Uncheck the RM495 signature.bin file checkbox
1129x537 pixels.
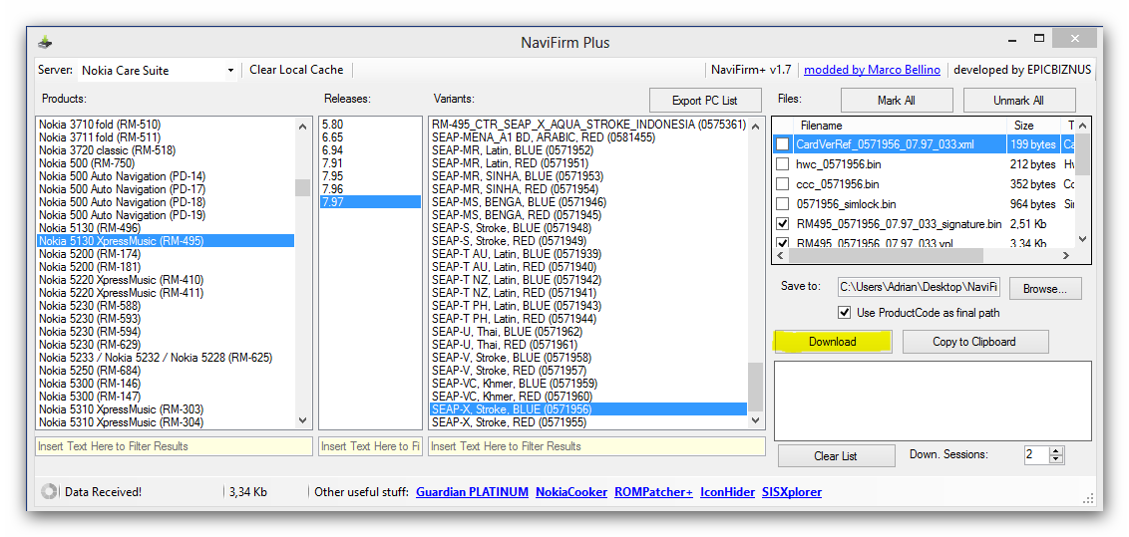(783, 224)
